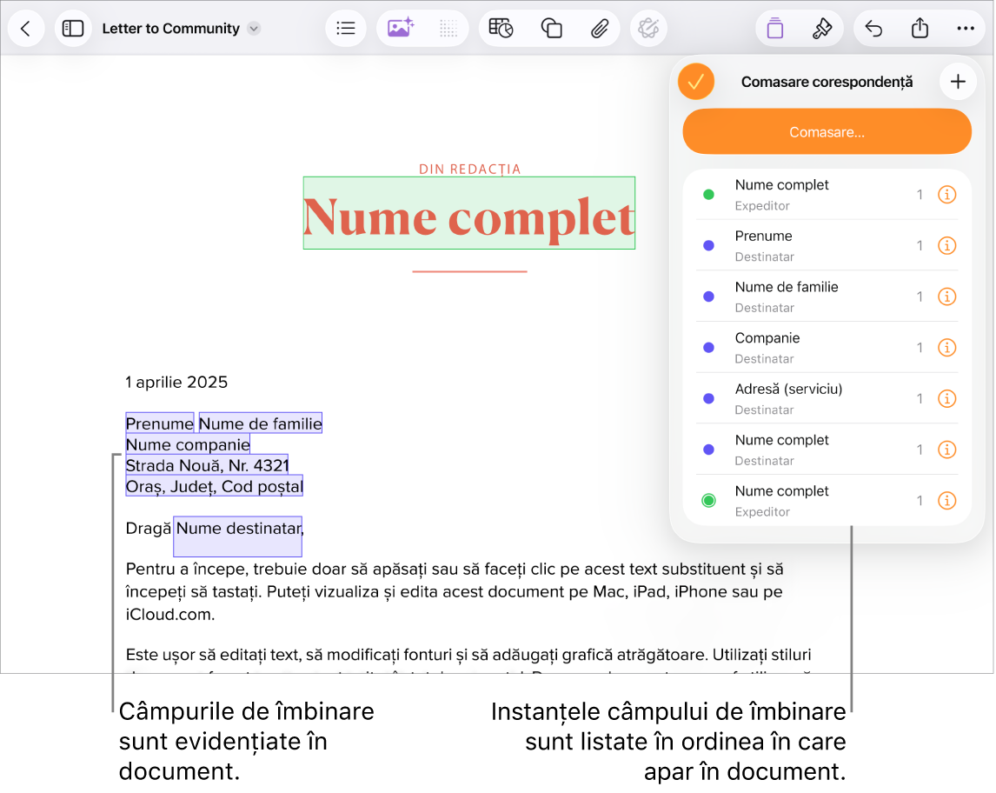Insert a shape icon
This screenshot has width=996, height=793.
551,29
